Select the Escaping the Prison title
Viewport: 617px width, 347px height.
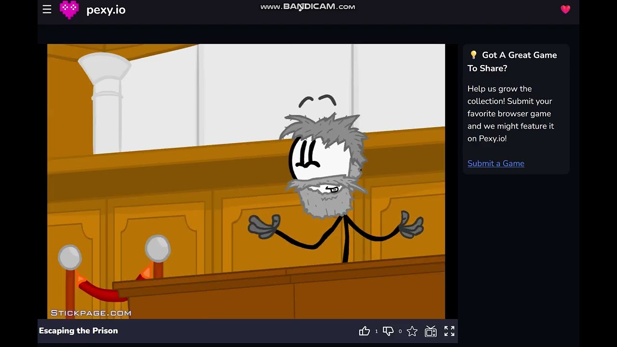tap(79, 331)
